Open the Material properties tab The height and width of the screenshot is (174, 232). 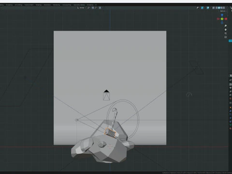(x=231, y=129)
